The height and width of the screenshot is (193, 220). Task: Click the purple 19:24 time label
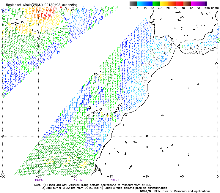pyautogui.click(x=38, y=180)
